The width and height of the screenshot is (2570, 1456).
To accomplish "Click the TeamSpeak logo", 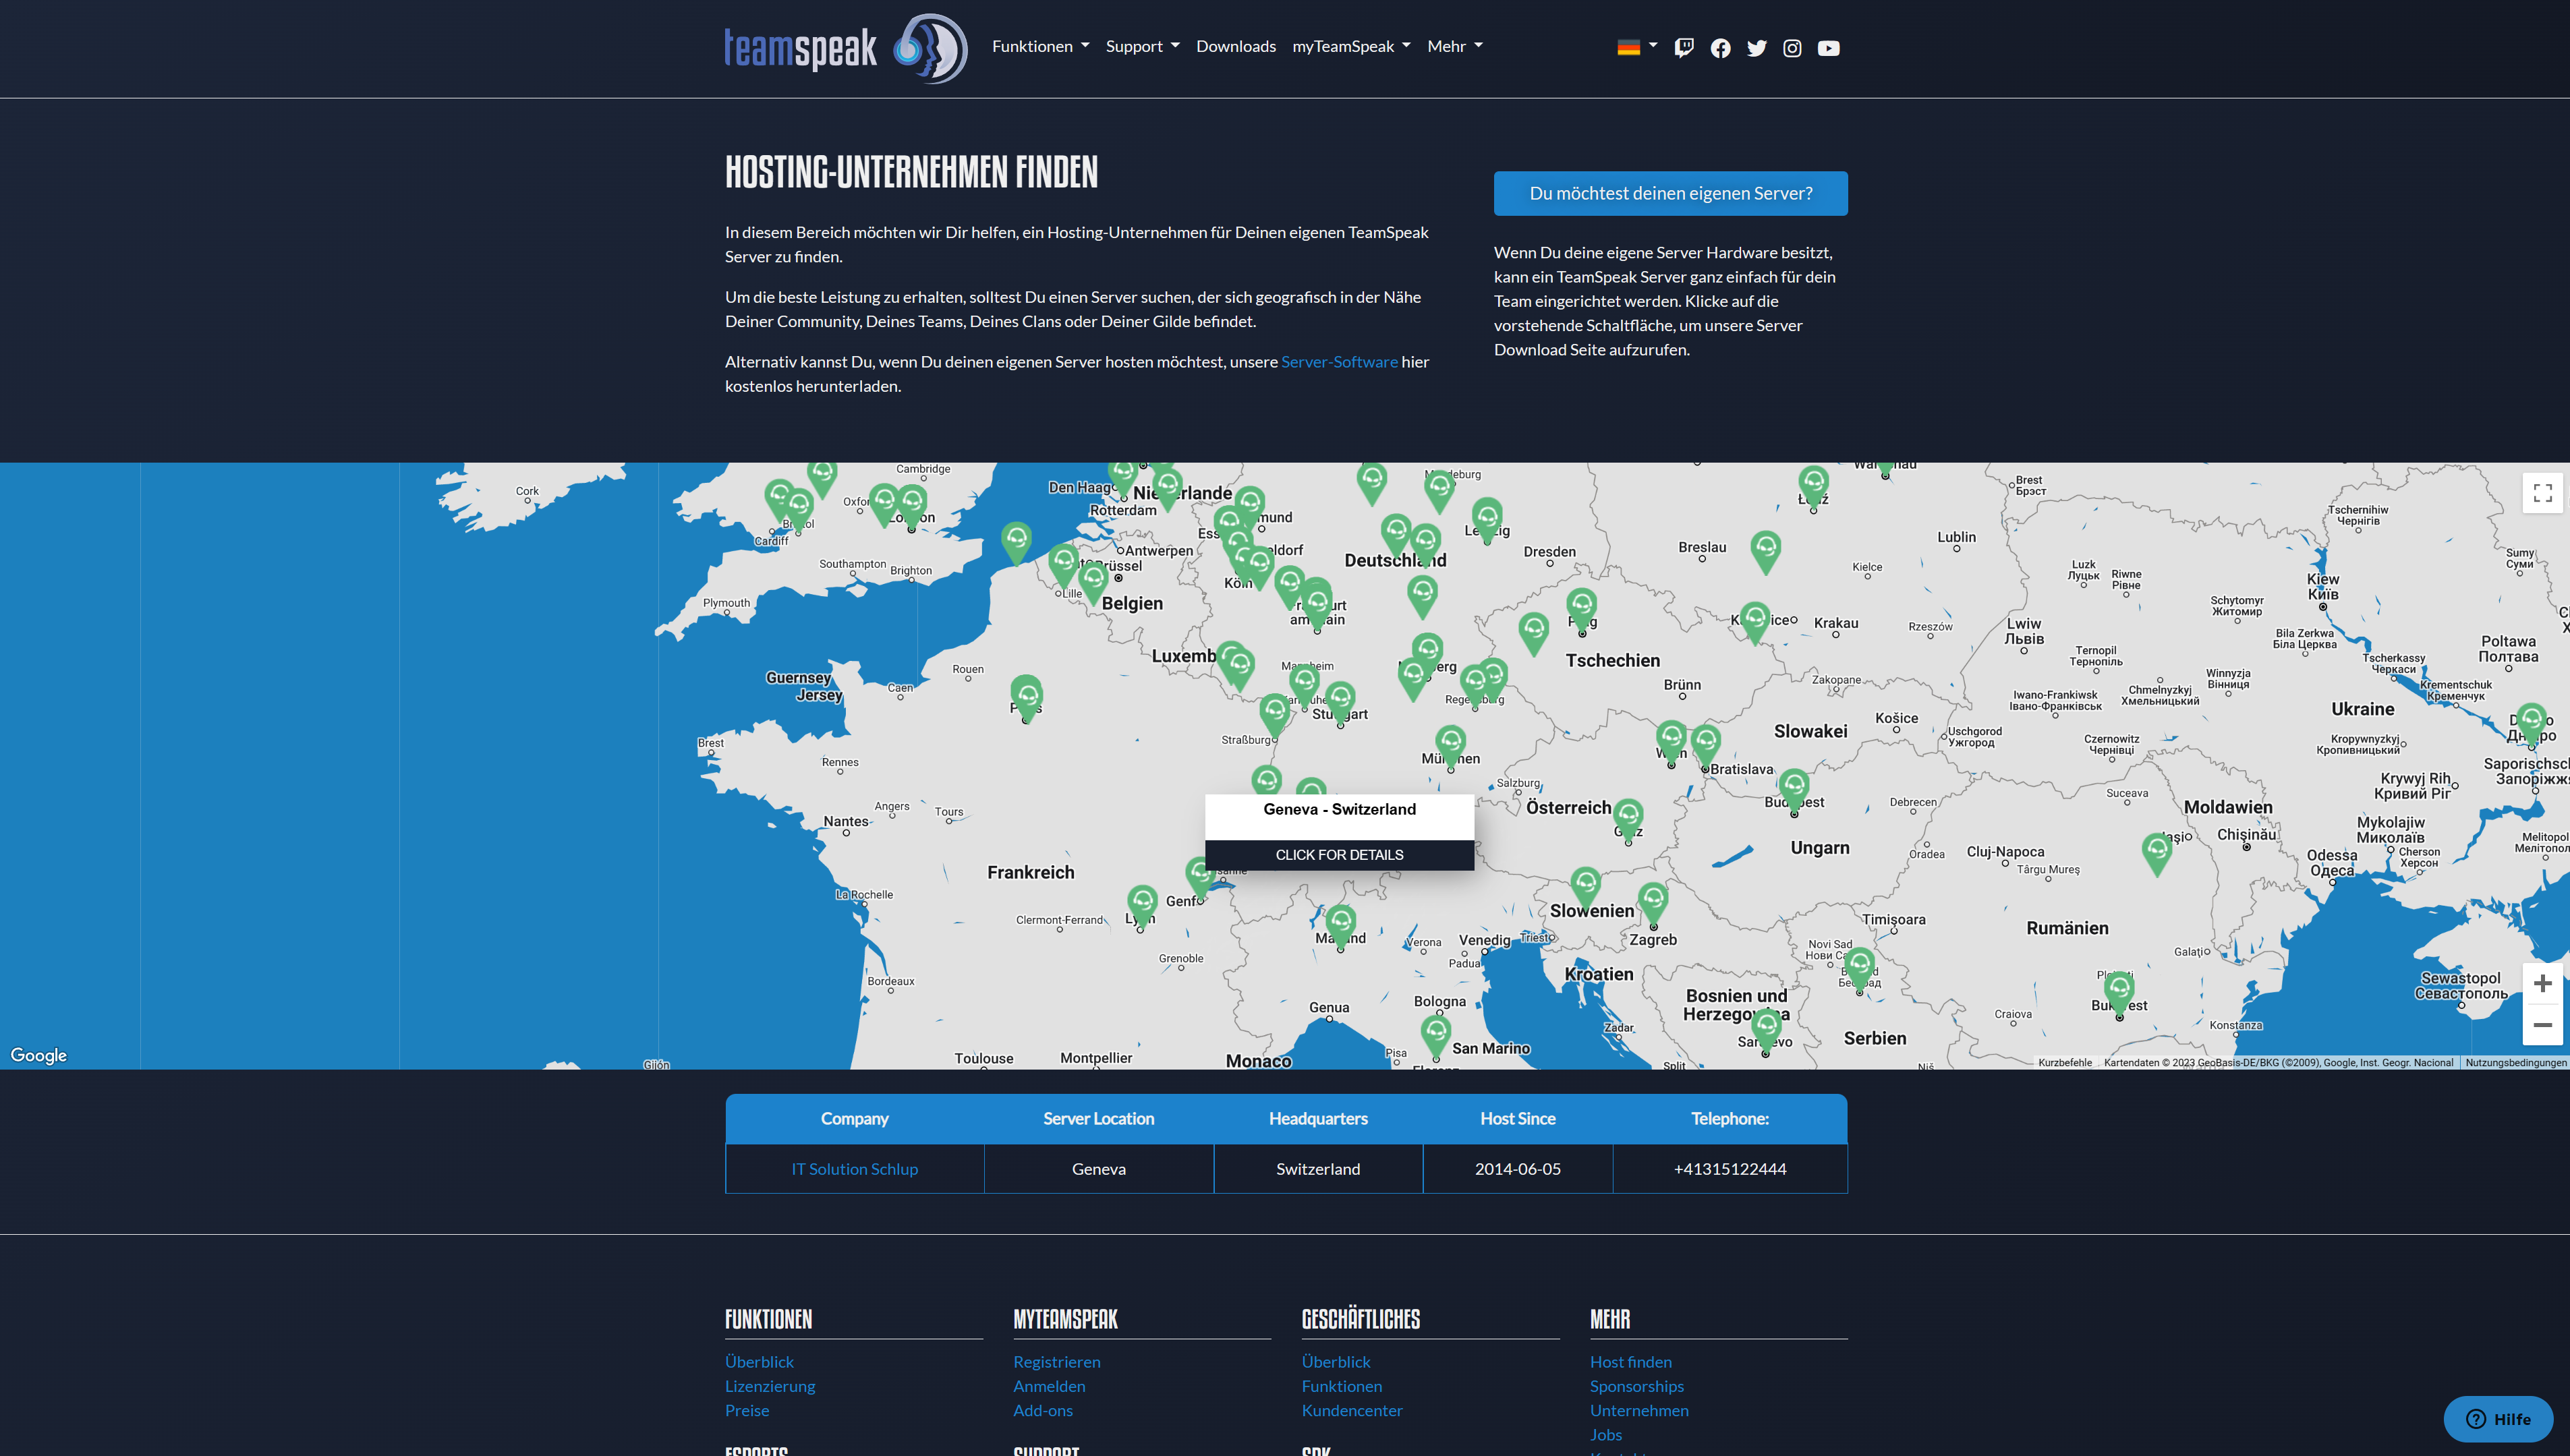I will [x=845, y=47].
